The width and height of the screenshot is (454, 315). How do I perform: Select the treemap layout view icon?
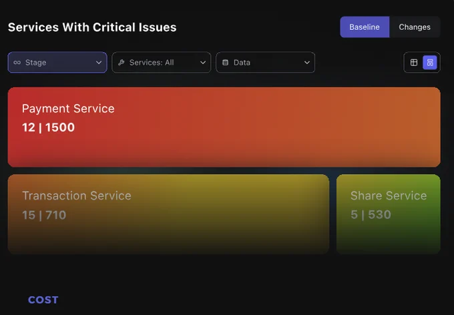[430, 63]
